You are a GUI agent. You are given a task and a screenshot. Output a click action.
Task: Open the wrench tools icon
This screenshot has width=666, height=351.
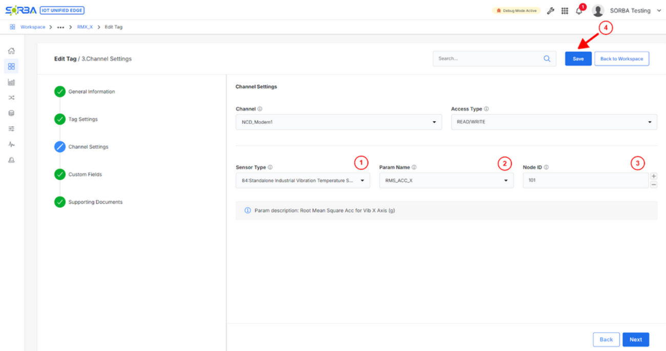551,11
